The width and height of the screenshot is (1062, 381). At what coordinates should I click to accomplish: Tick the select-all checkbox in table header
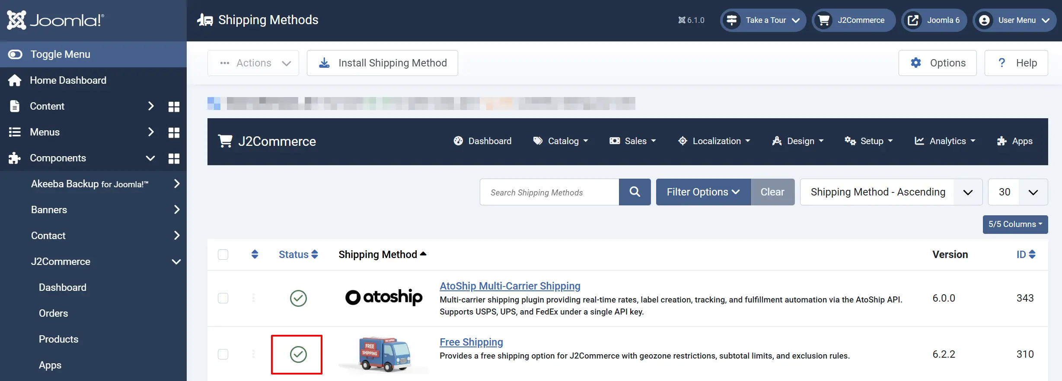(223, 255)
